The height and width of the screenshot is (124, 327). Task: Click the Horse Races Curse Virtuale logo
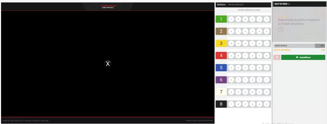click(109, 6)
